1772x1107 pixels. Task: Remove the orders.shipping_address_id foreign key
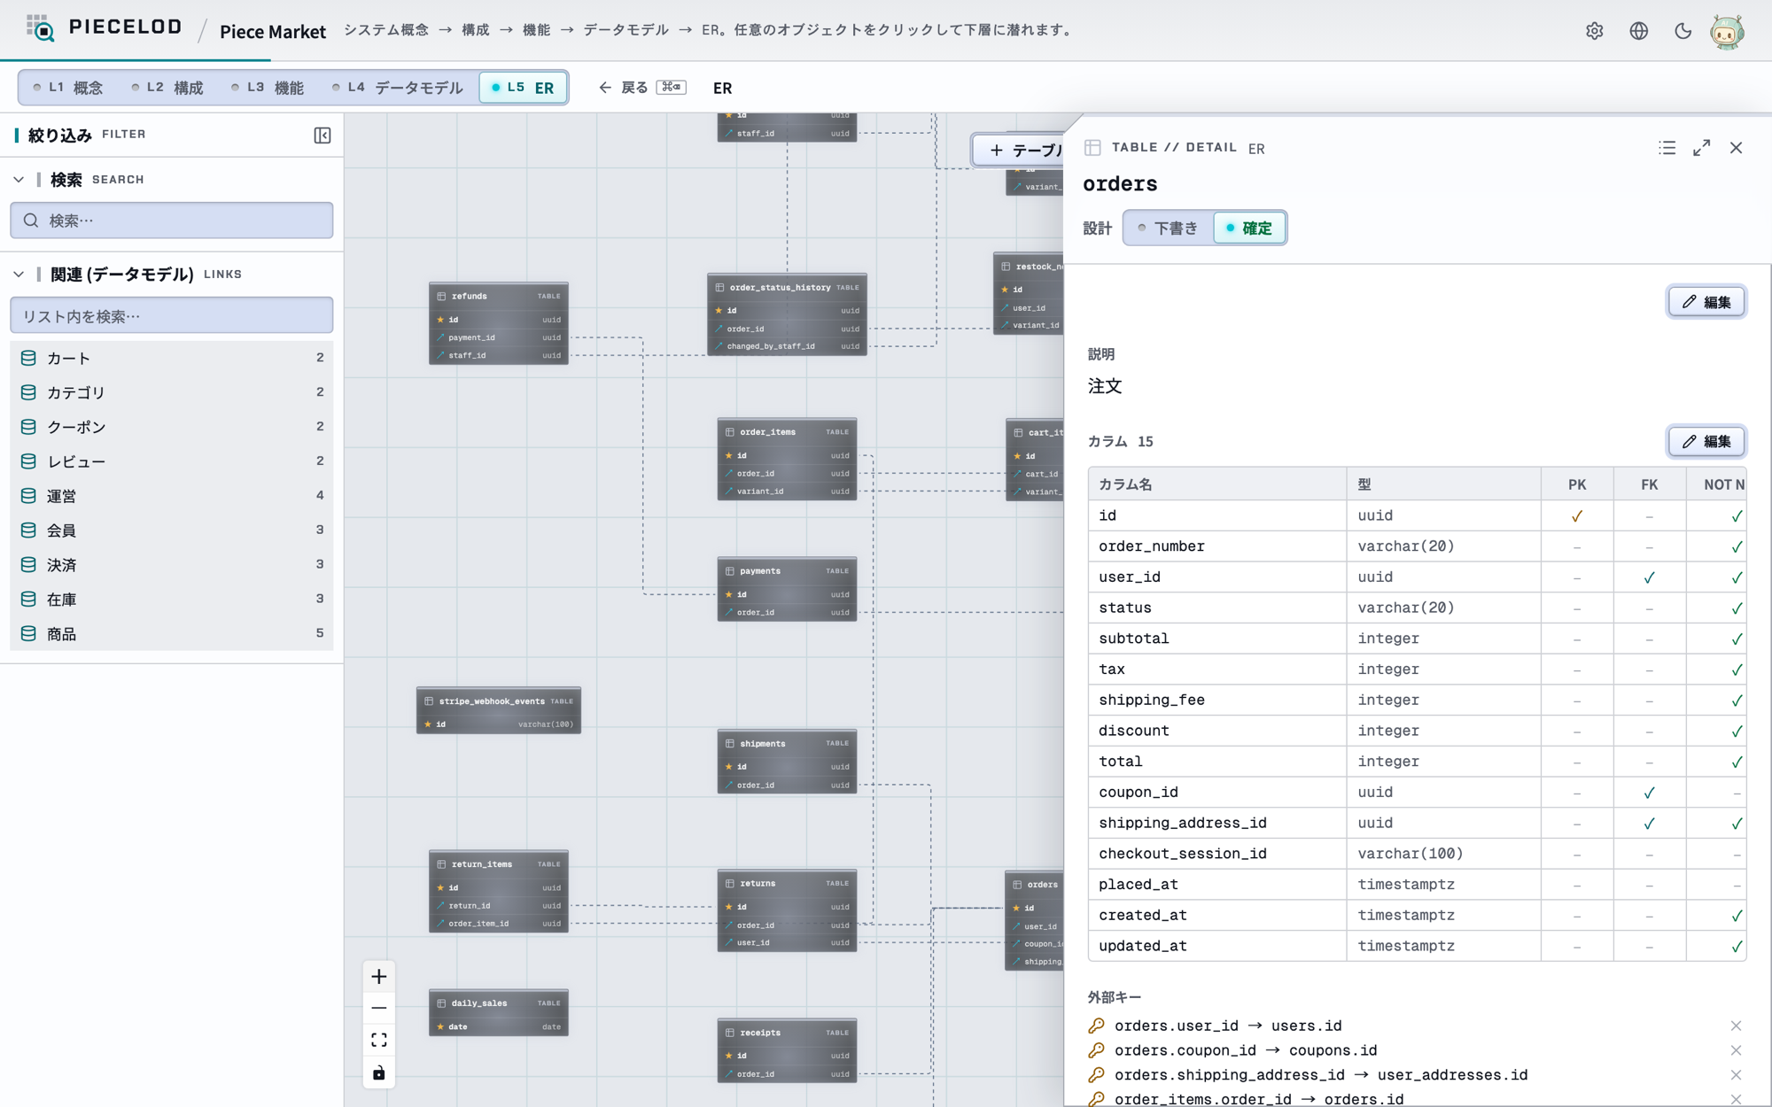(1736, 1075)
